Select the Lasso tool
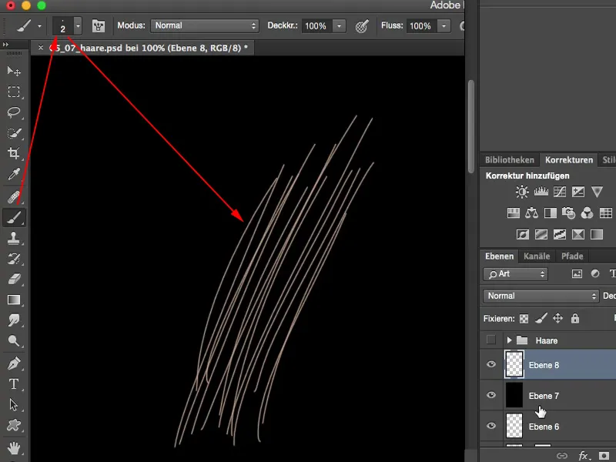616x462 pixels. (14, 112)
